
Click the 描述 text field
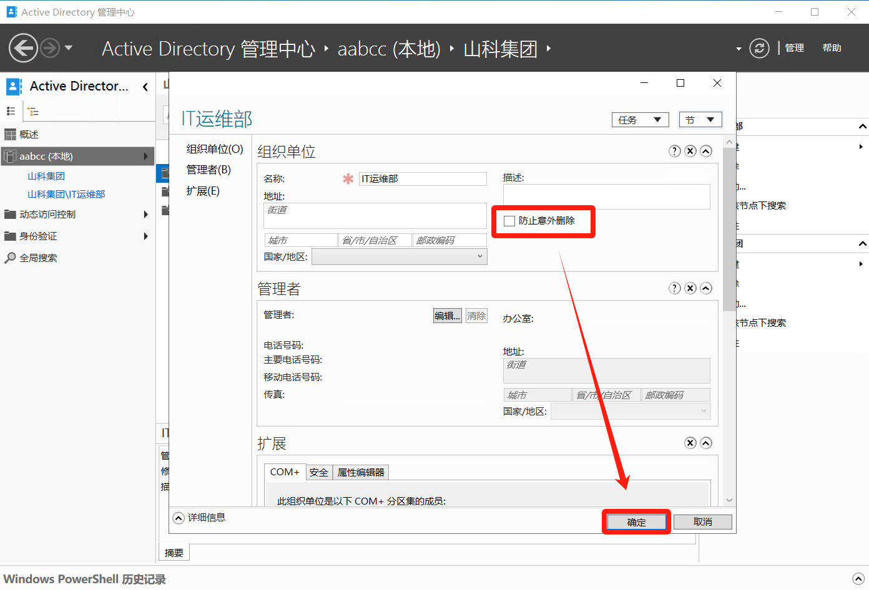click(x=606, y=197)
